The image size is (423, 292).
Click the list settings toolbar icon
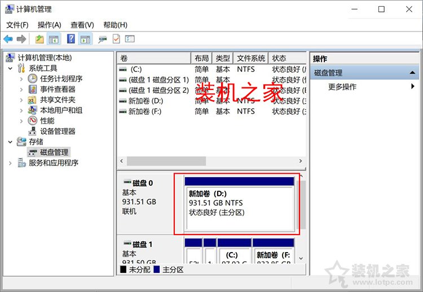pos(130,39)
